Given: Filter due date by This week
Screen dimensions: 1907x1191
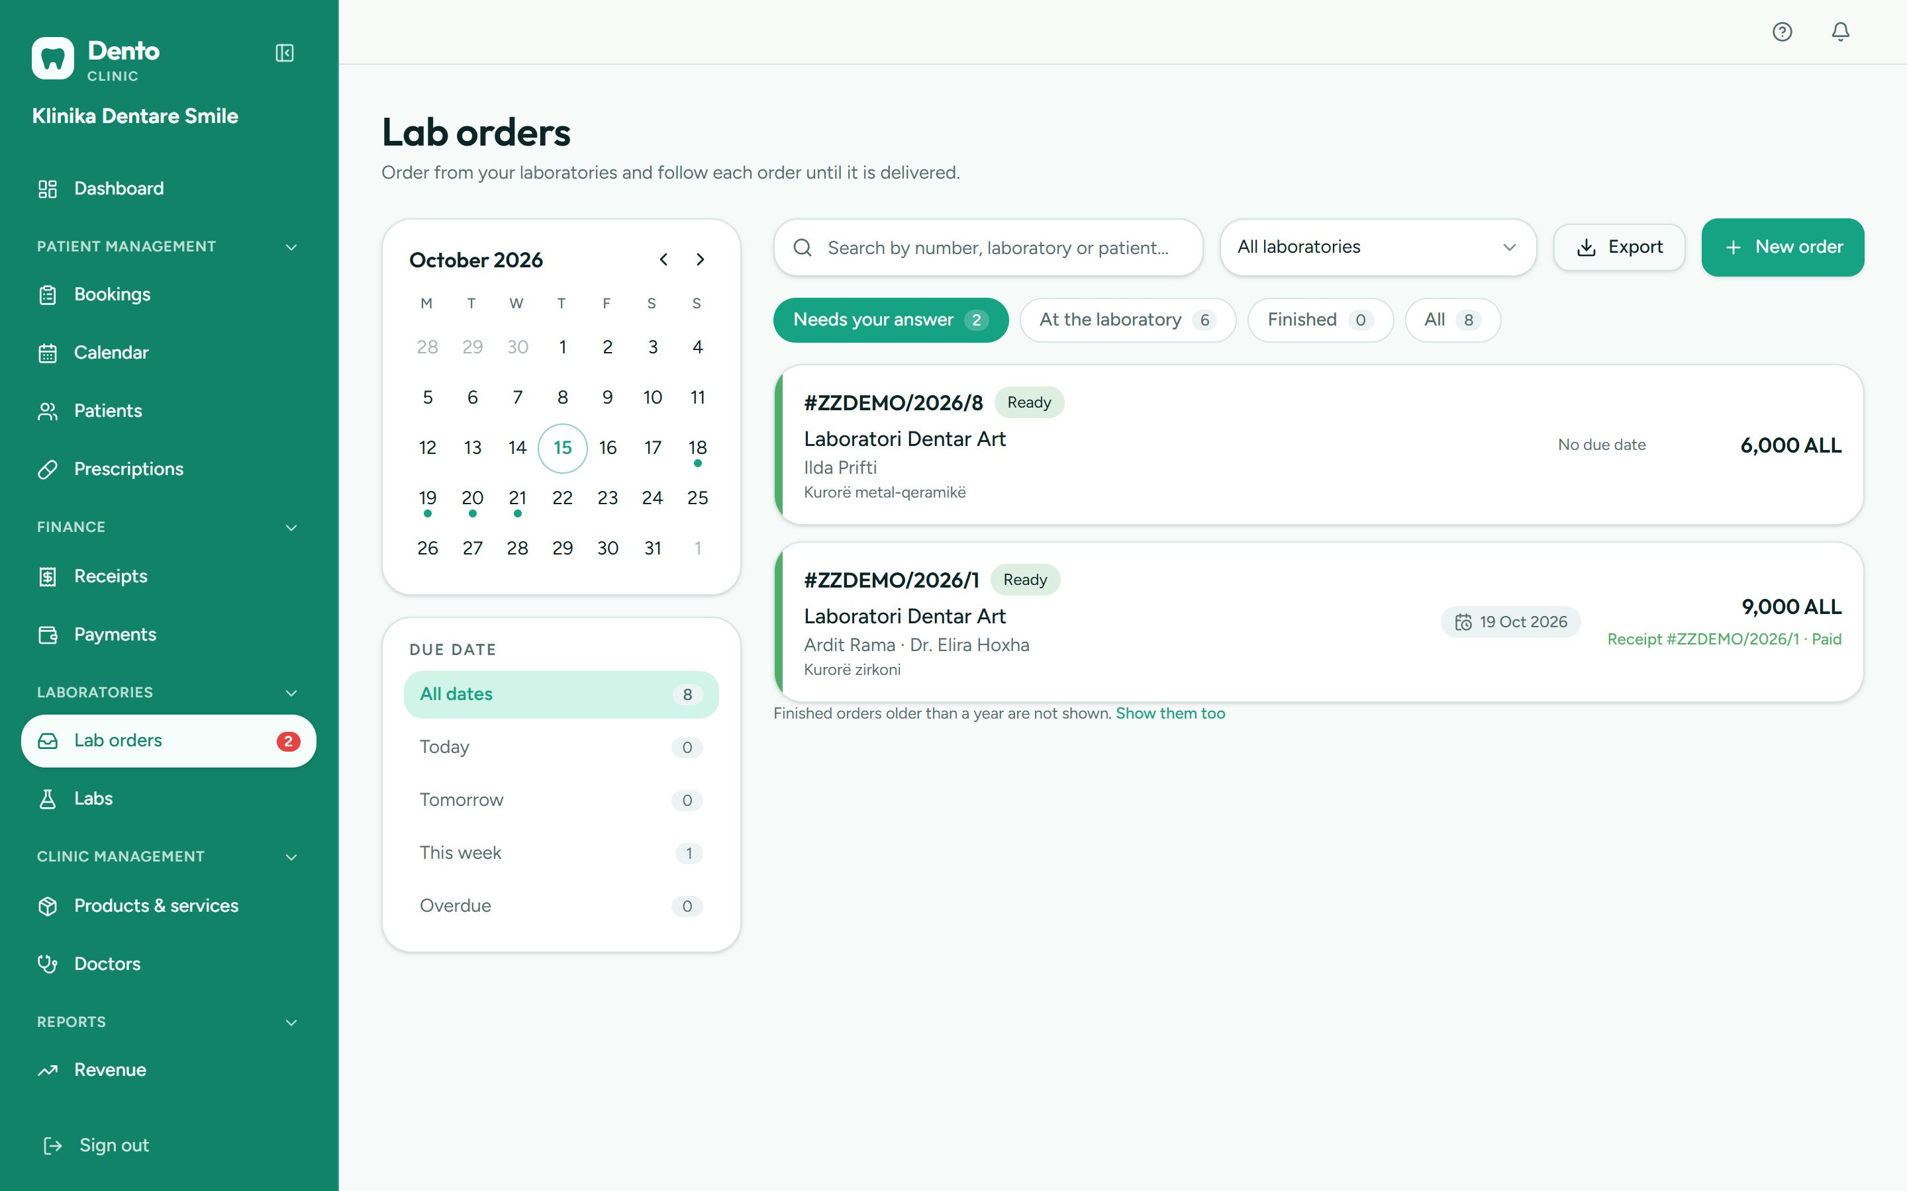Looking at the screenshot, I should 561,852.
